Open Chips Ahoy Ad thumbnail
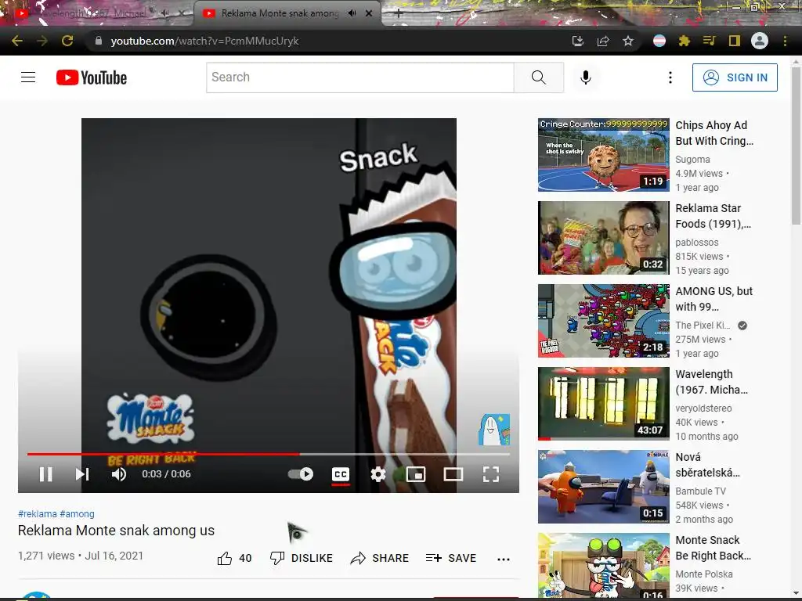The height and width of the screenshot is (601, 802). click(x=604, y=155)
